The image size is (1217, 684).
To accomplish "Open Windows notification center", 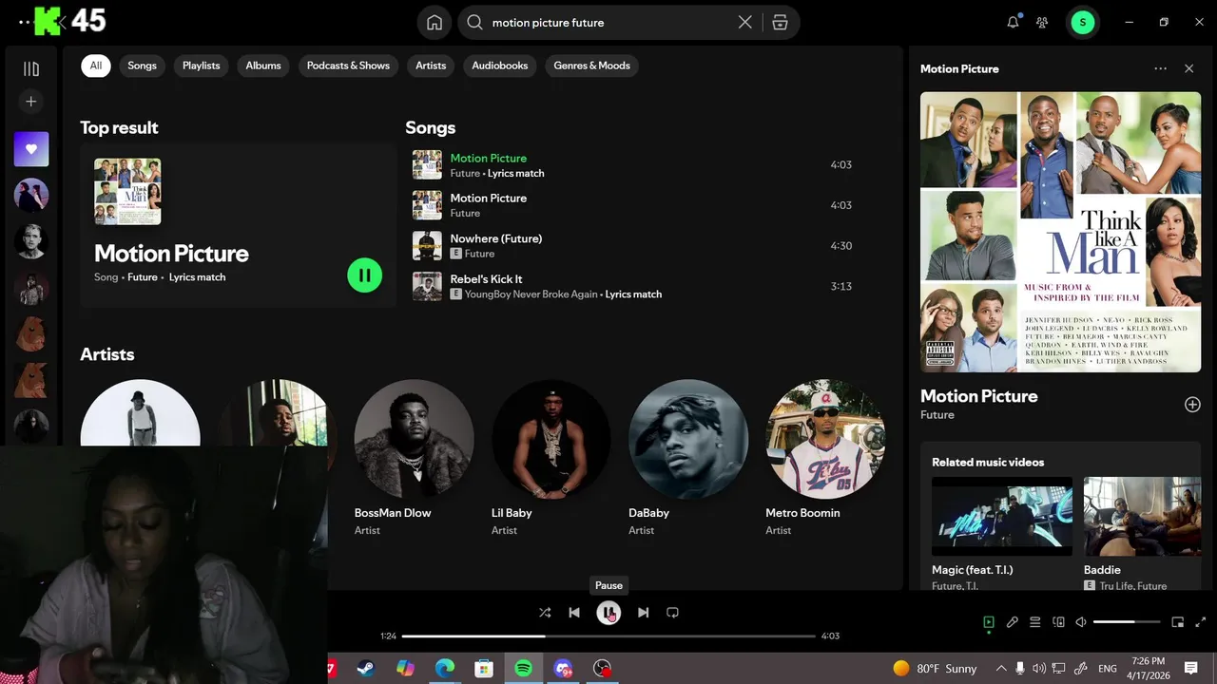I will click(x=1190, y=669).
